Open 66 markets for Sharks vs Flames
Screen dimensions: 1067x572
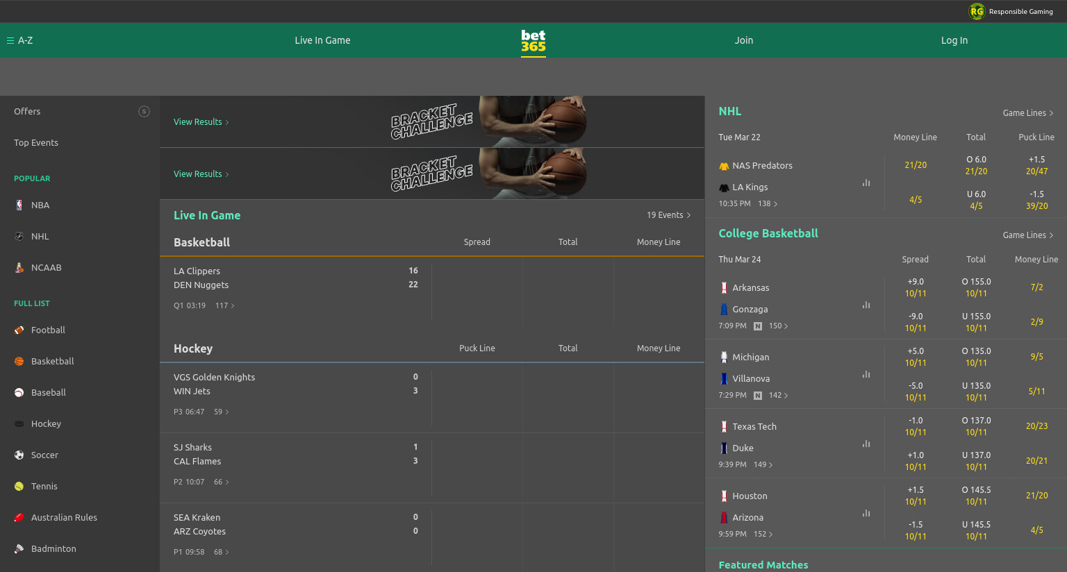tap(222, 482)
